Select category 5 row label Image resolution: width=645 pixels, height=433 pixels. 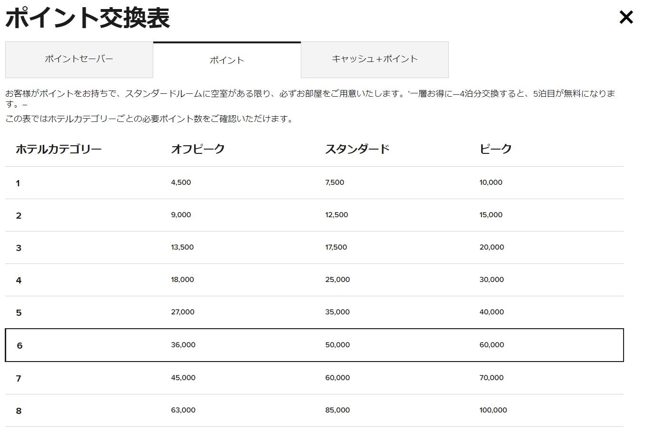coord(19,313)
